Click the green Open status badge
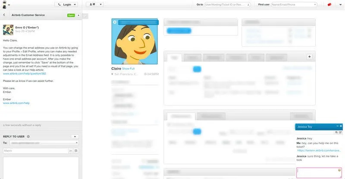The width and height of the screenshot is (345, 179). [x=71, y=15]
